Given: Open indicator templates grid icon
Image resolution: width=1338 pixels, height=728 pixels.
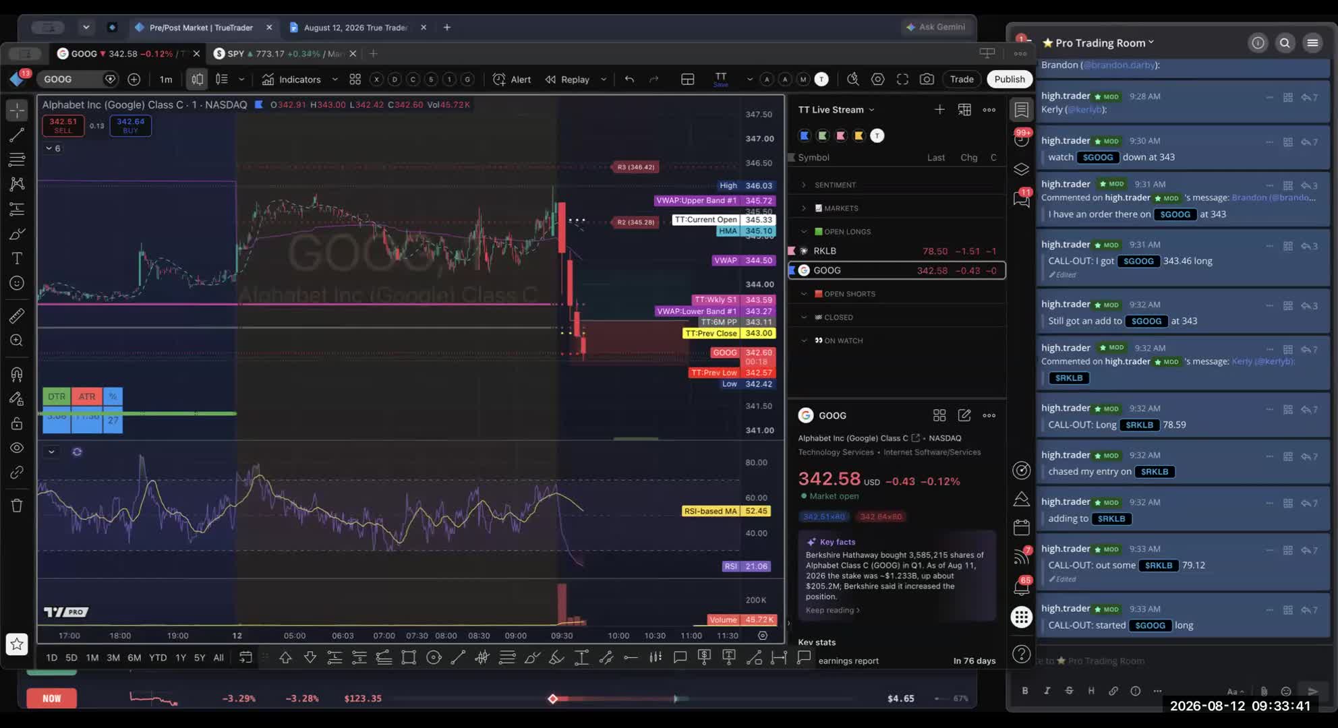Looking at the screenshot, I should pyautogui.click(x=355, y=79).
